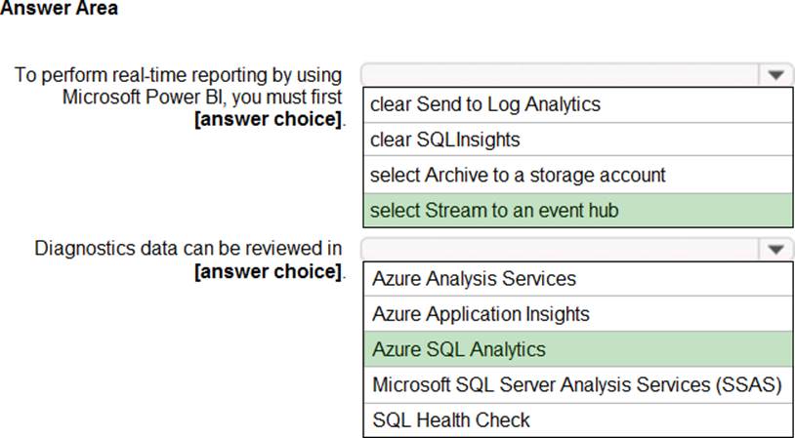Click the "Diagnostics data can be reviewed in" text
This screenshot has width=795, height=438.
188,248
